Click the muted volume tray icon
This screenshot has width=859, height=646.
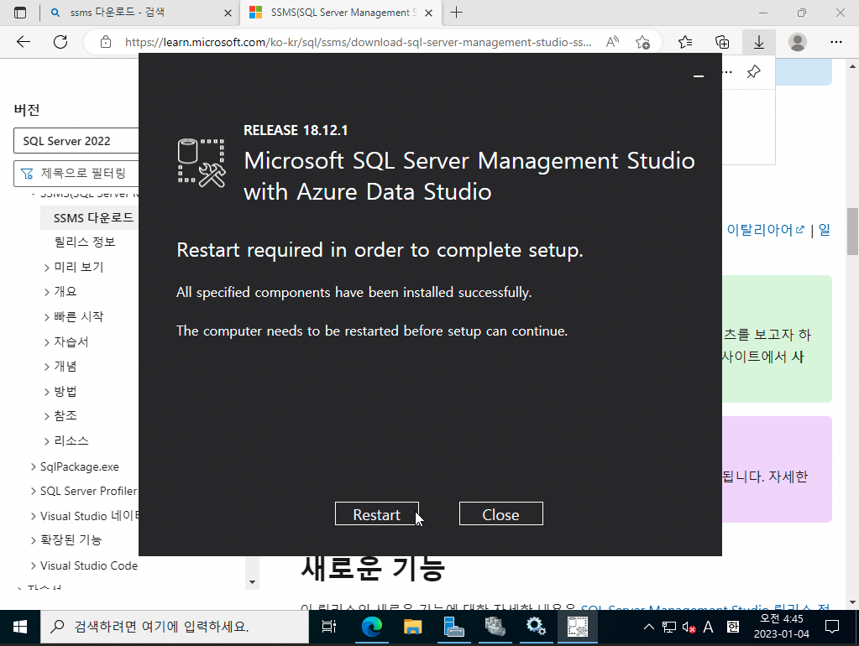point(689,628)
